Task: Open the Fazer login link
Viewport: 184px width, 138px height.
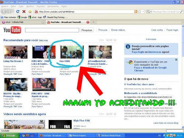Action: pyautogui.click(x=172, y=30)
